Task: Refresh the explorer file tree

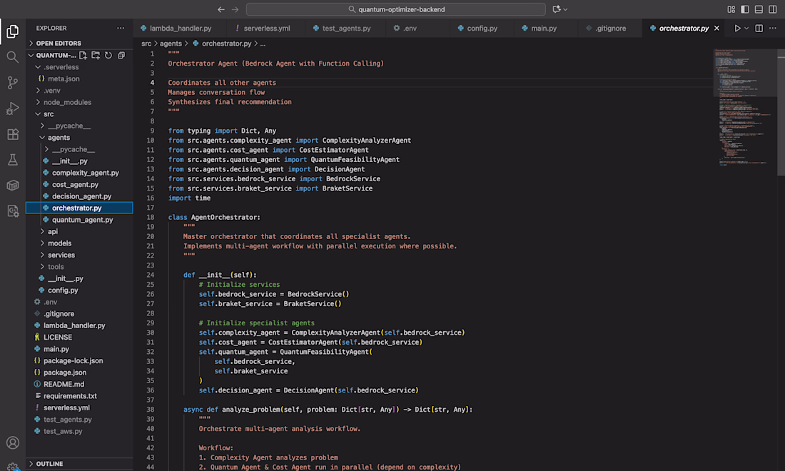Action: click(x=108, y=55)
